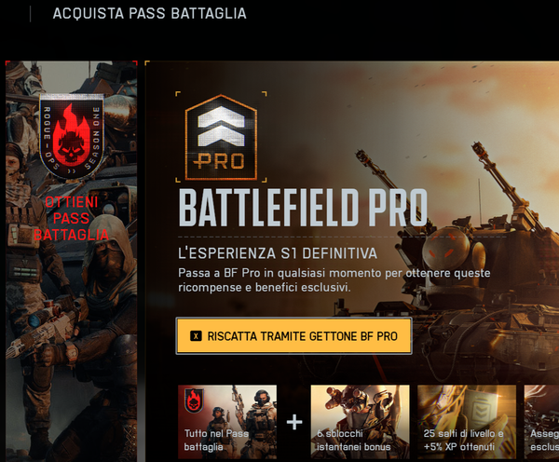Viewport: 559px width, 462px height.
Task: Select the Ottieni Pass Battaglia red text
Action: click(72, 219)
